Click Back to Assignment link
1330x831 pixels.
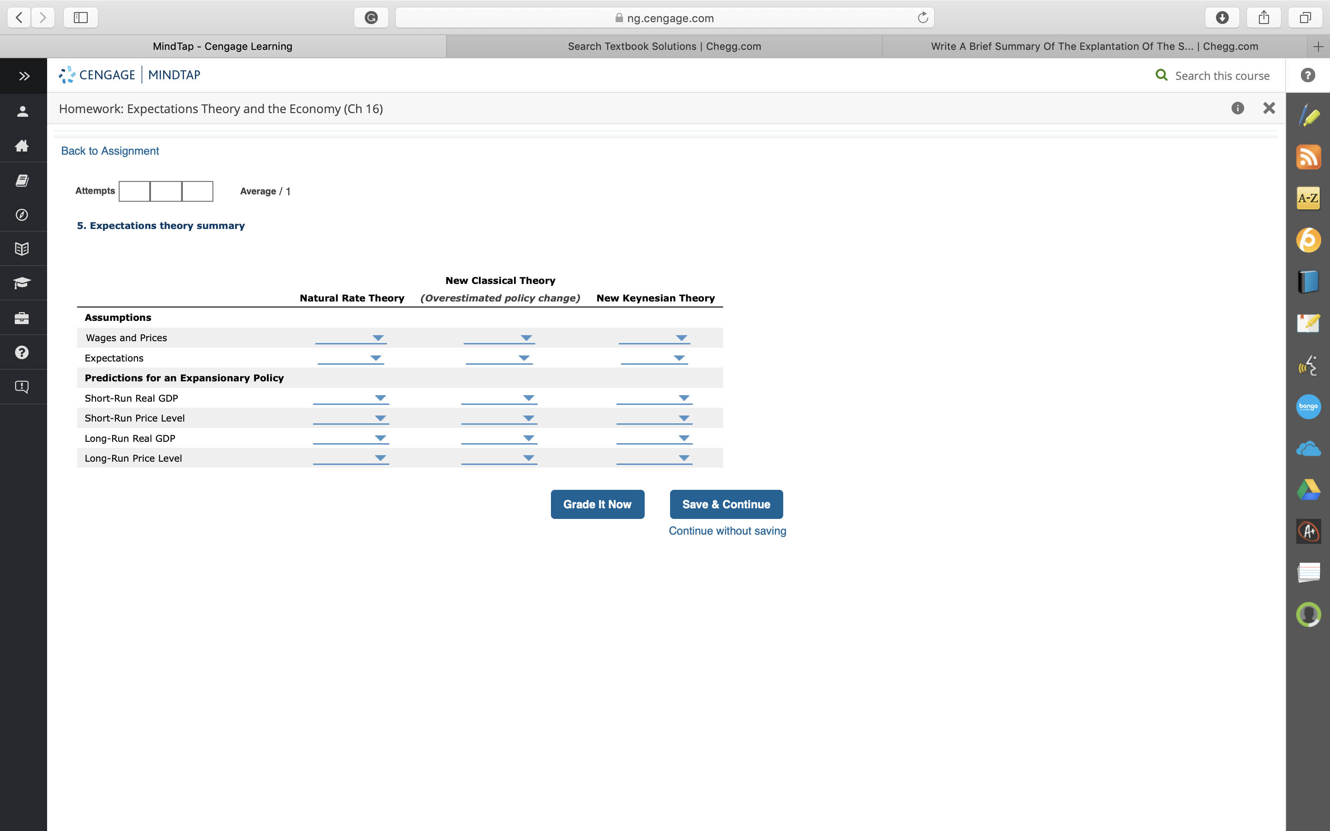click(110, 151)
